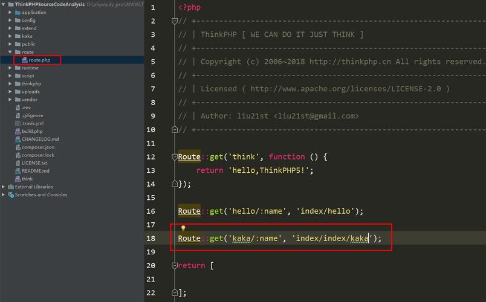This screenshot has height=302, width=486.
Task: Click the thinkphp folder icon
Action: click(18, 83)
